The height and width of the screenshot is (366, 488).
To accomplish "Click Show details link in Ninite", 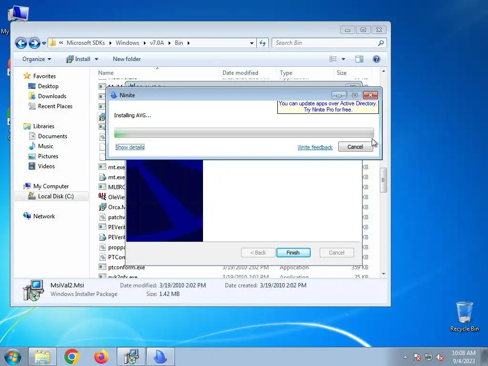I will (x=130, y=147).
